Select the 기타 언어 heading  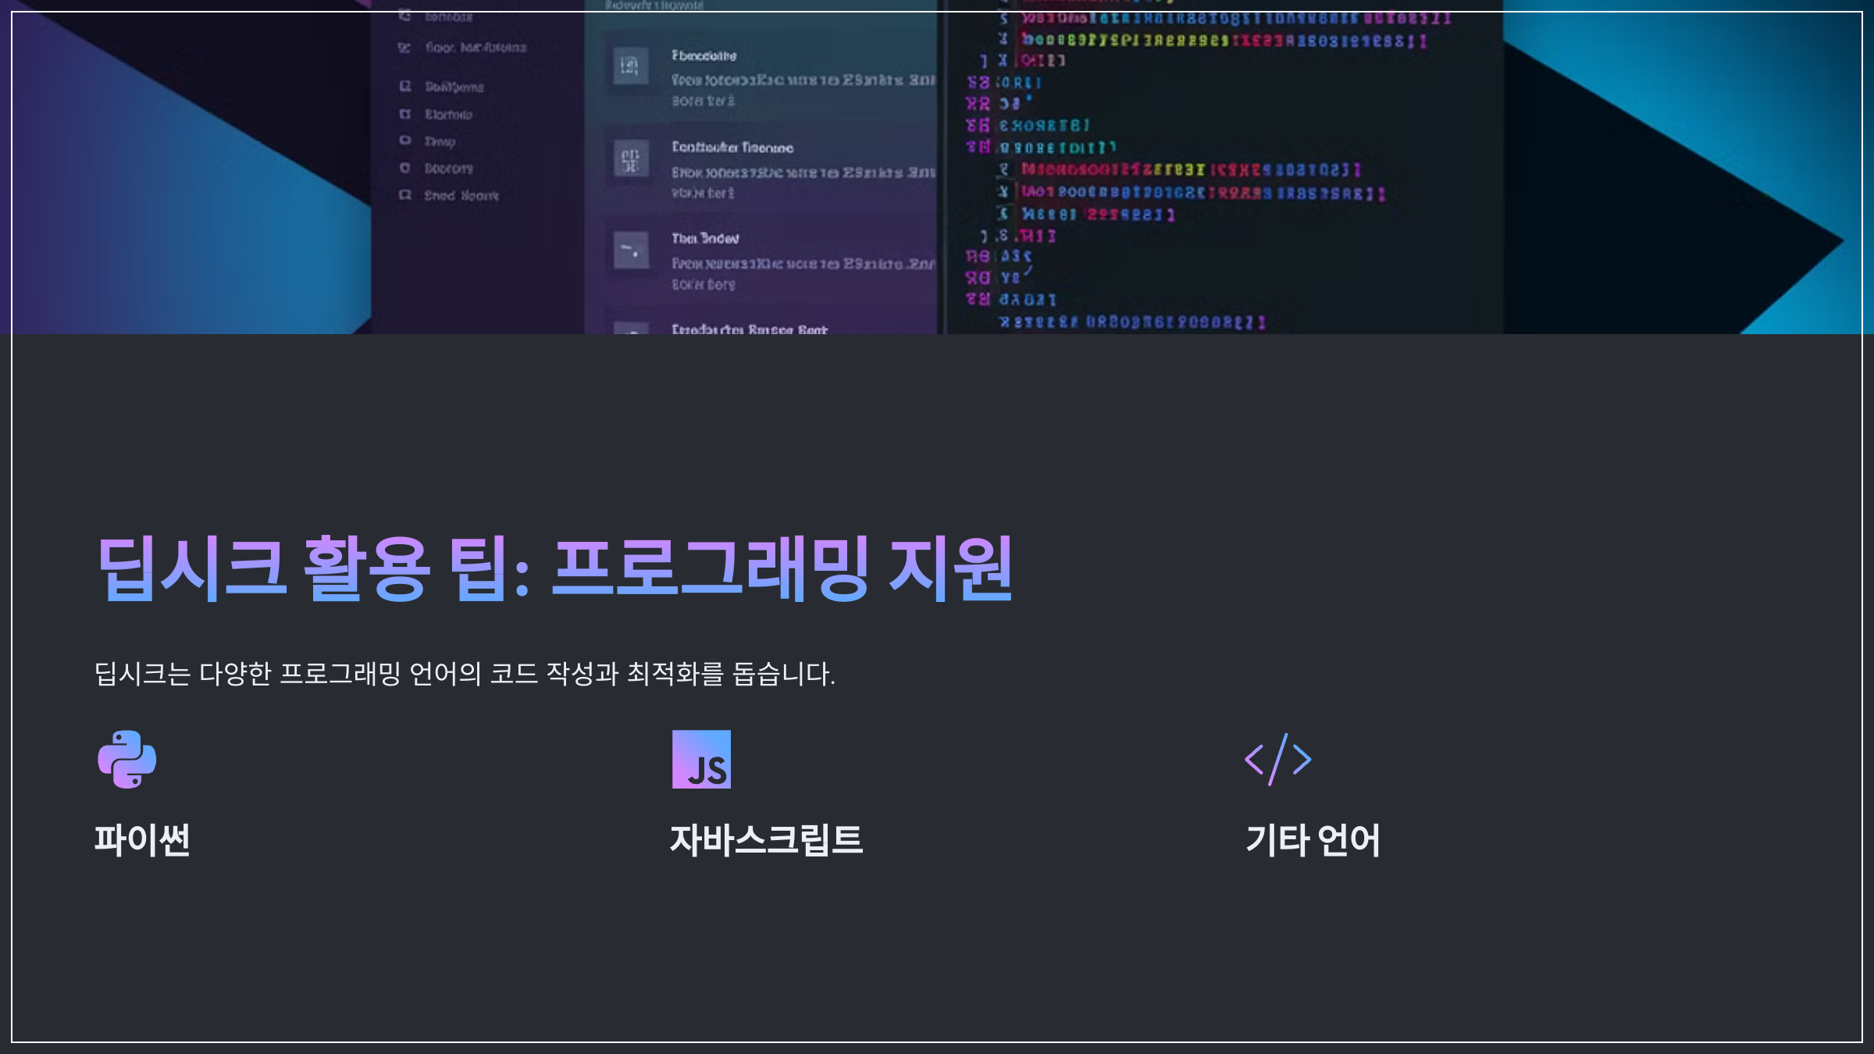[1313, 840]
